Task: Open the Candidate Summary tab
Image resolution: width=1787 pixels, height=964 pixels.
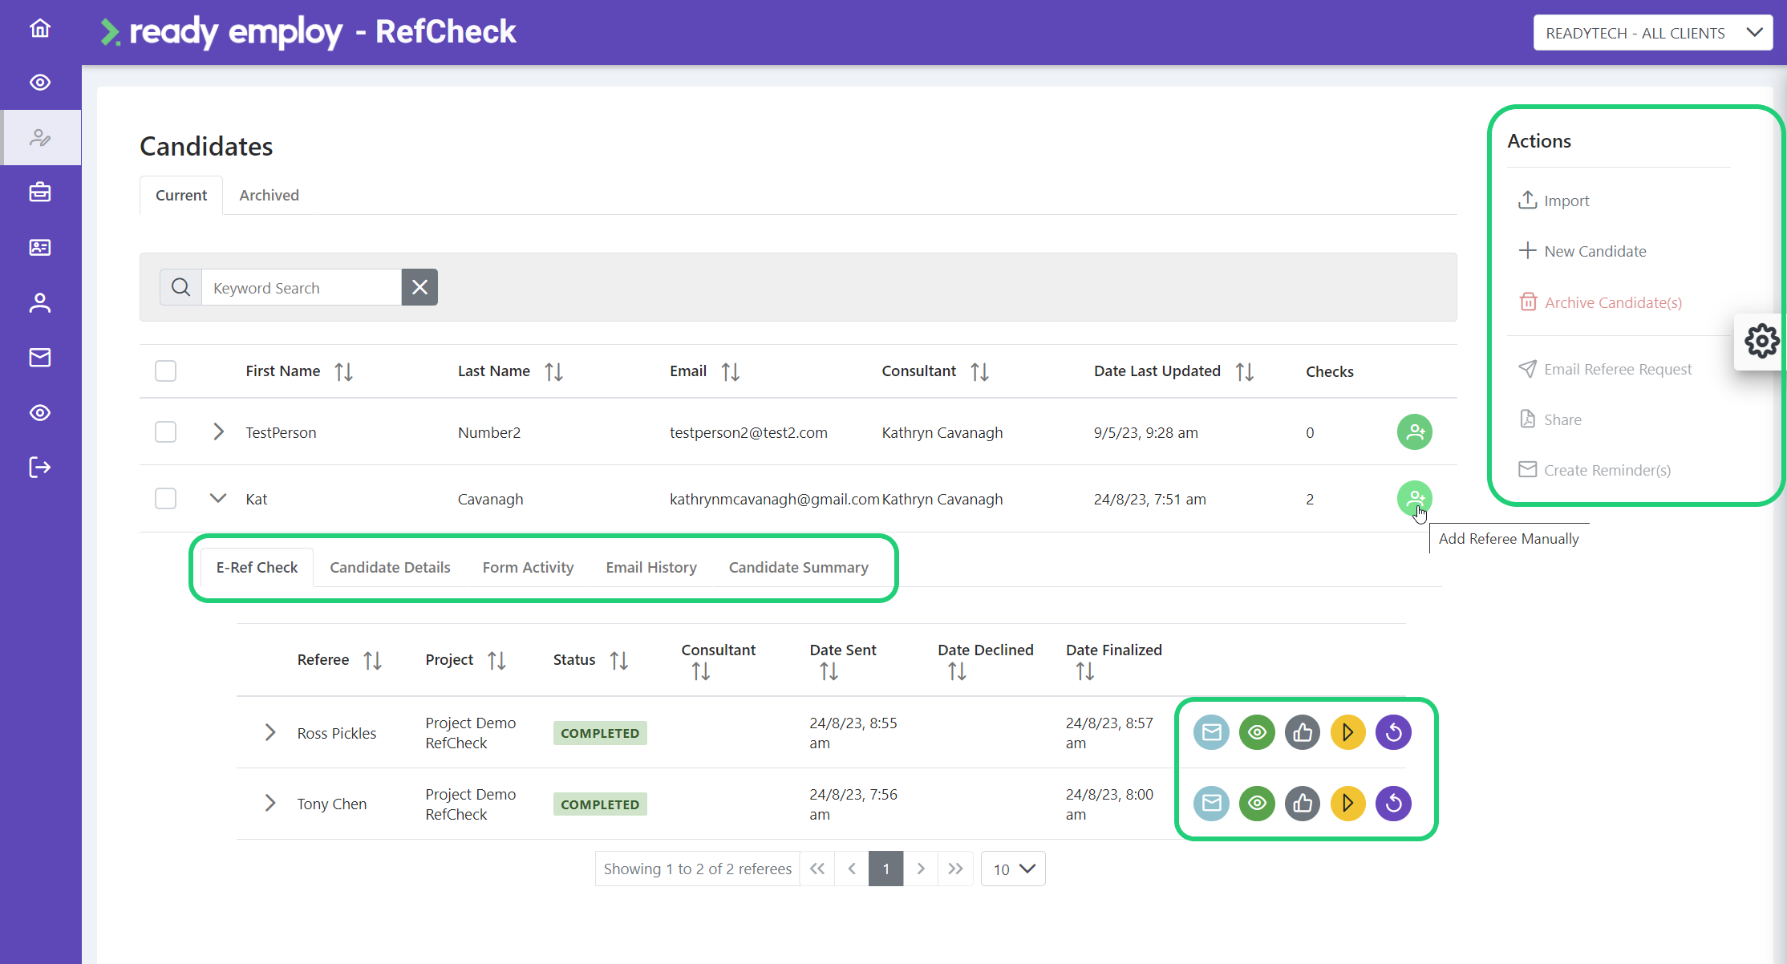Action: tap(798, 567)
